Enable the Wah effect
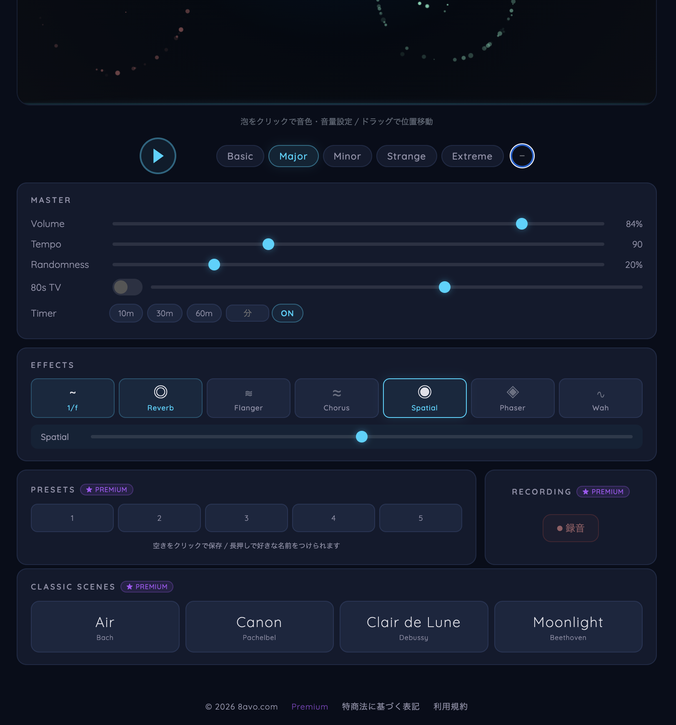 pyautogui.click(x=600, y=398)
